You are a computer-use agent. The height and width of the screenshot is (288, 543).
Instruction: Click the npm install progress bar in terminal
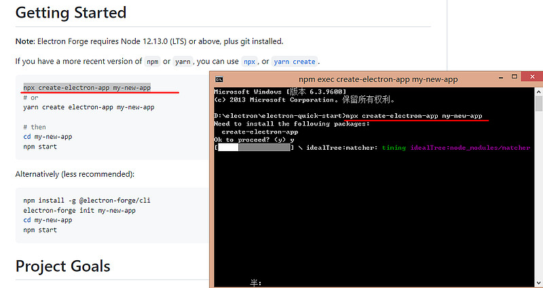(254, 148)
